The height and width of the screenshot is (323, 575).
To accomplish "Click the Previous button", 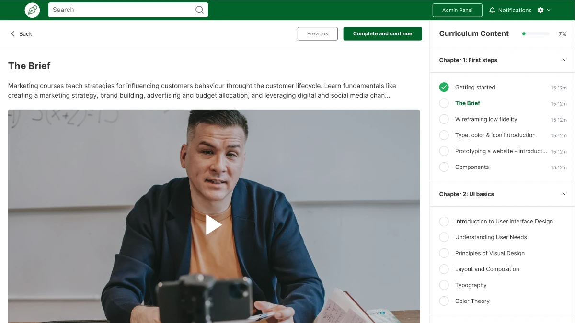I will pos(318,33).
